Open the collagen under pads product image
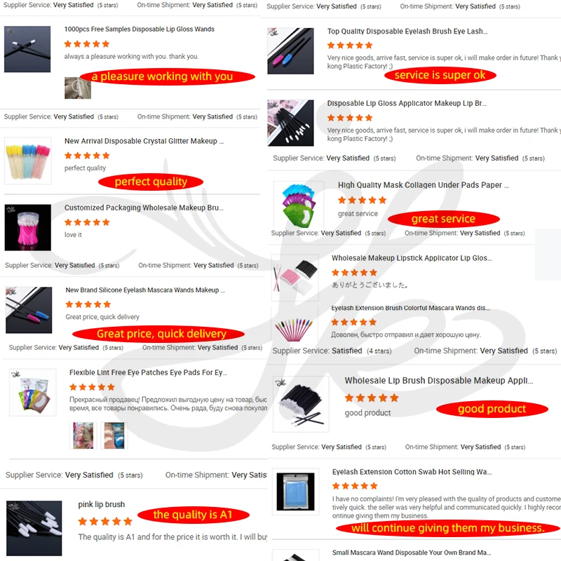 299,205
